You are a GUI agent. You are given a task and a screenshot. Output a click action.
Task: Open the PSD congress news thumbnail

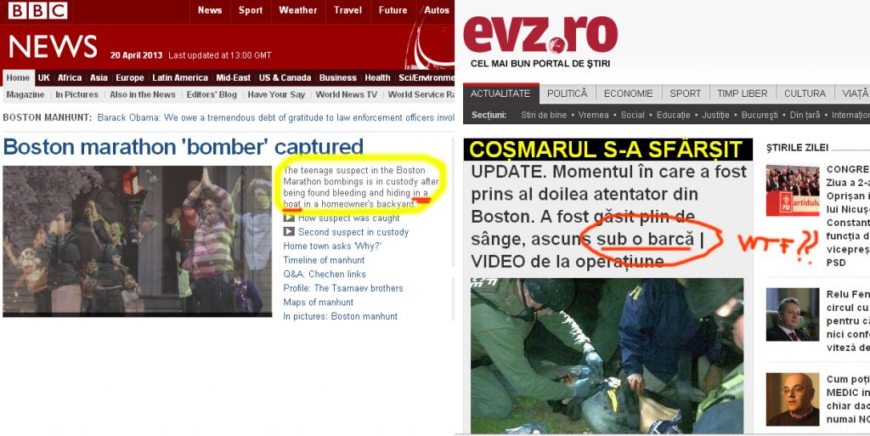793,190
